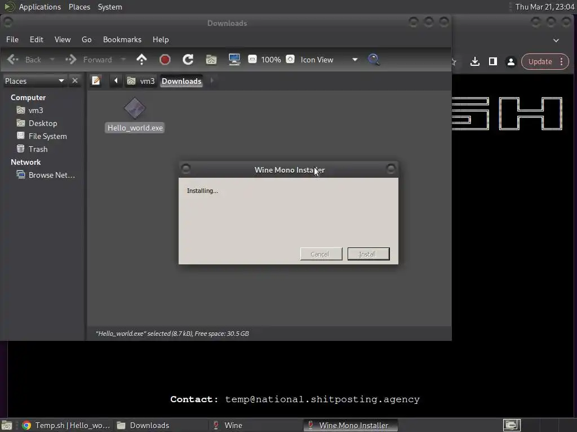The image size is (577, 432).
Task: Switch to Temp.sh Chrome taskbar window
Action: click(65, 425)
